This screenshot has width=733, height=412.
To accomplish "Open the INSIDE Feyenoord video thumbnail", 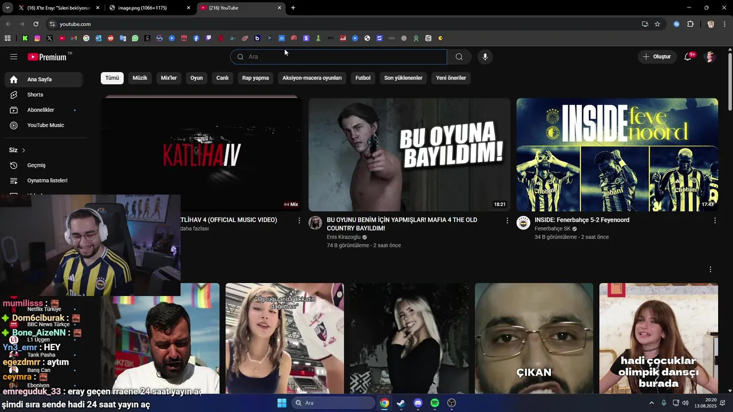I will (x=617, y=154).
